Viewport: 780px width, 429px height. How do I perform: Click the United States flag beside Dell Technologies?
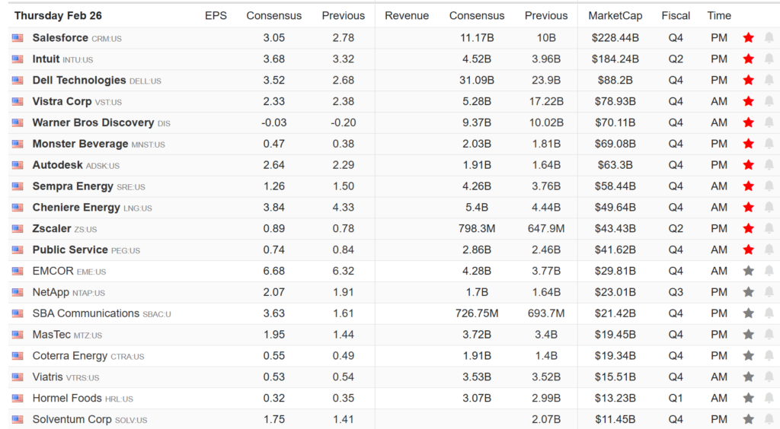coord(18,80)
